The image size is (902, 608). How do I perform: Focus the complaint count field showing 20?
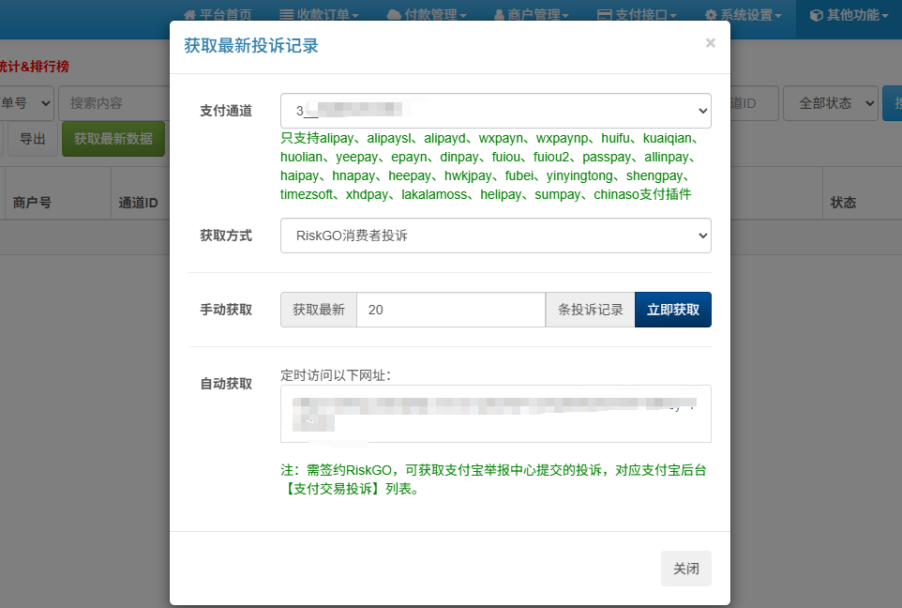tap(450, 310)
